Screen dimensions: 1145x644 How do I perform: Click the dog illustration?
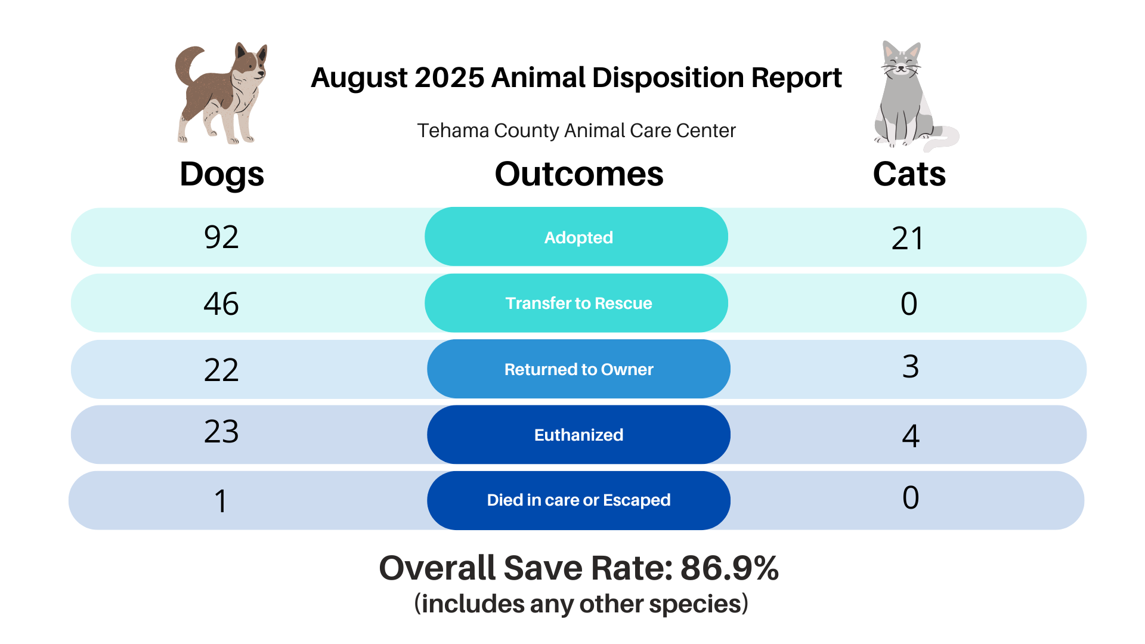tap(222, 94)
